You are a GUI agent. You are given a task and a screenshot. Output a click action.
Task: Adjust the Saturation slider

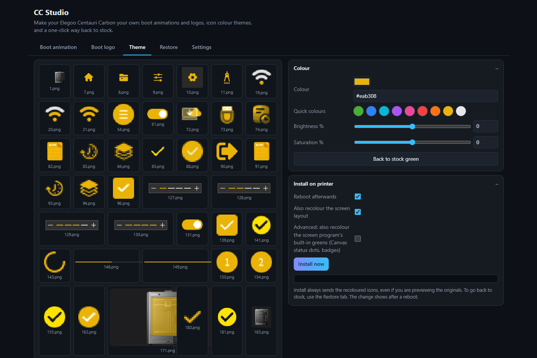(412, 142)
